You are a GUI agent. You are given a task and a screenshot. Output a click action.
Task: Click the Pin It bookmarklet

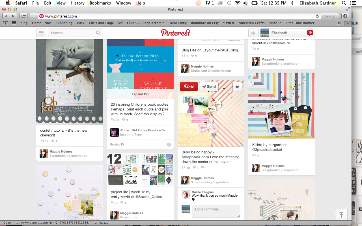coord(229,23)
